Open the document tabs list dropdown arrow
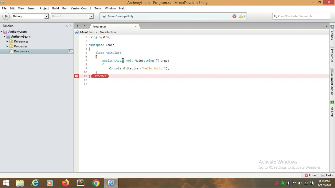335x188 pixels. tap(326, 26)
